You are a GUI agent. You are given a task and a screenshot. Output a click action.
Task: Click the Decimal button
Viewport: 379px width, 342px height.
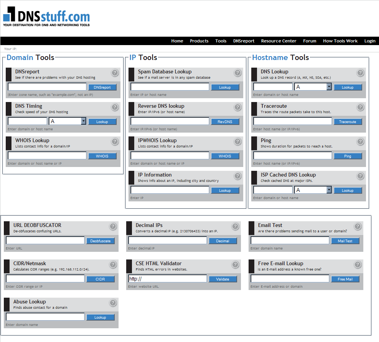pos(223,241)
